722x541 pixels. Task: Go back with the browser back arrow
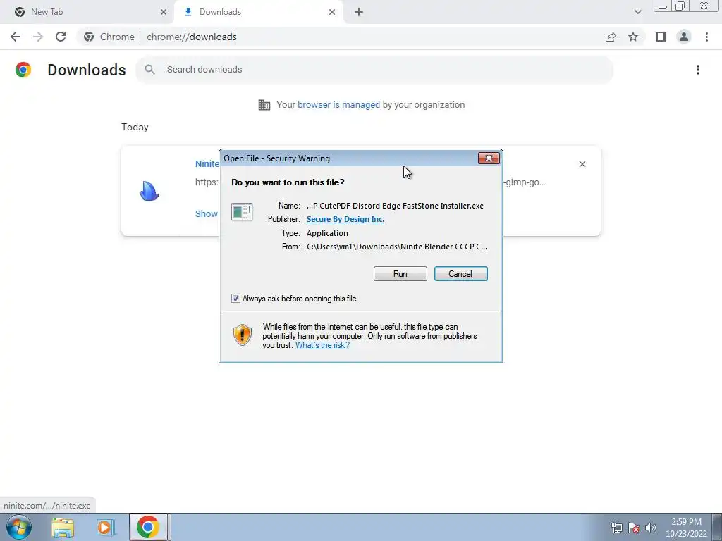(x=16, y=37)
